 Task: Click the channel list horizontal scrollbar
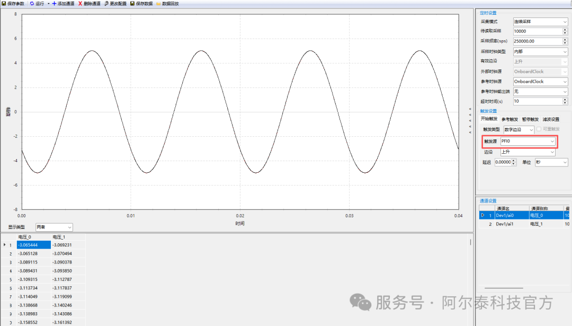(504, 288)
